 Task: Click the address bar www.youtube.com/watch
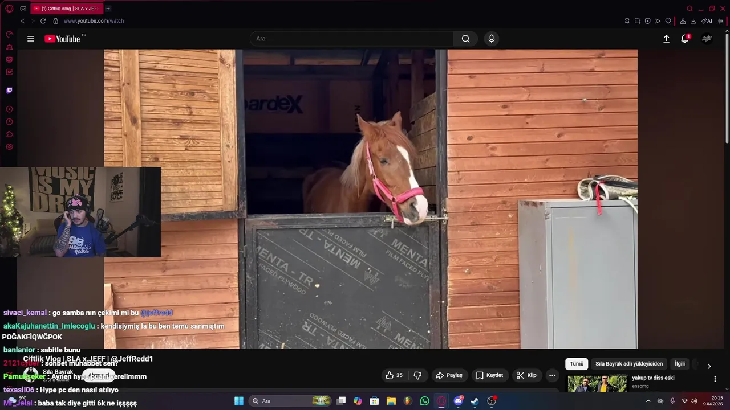[x=94, y=21]
